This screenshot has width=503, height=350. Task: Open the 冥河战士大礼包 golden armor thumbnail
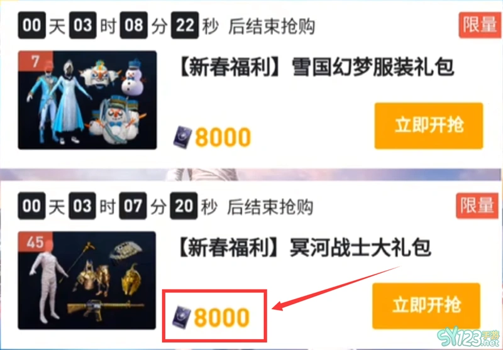pyautogui.click(x=87, y=280)
